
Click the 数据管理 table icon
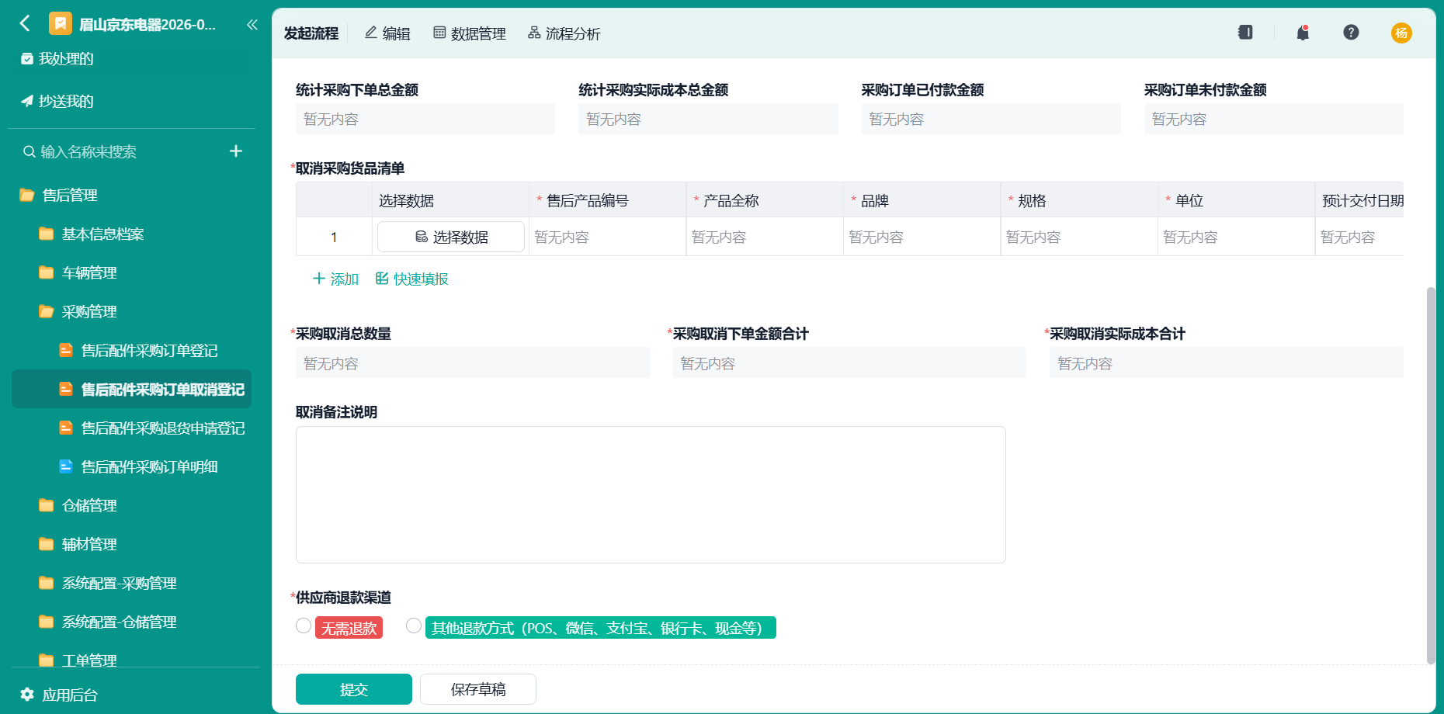tap(439, 33)
